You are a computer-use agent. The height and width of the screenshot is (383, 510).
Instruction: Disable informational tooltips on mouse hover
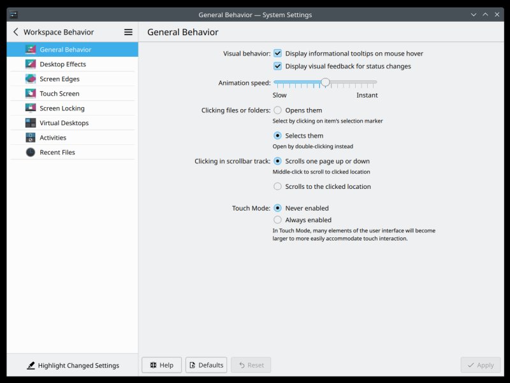278,54
